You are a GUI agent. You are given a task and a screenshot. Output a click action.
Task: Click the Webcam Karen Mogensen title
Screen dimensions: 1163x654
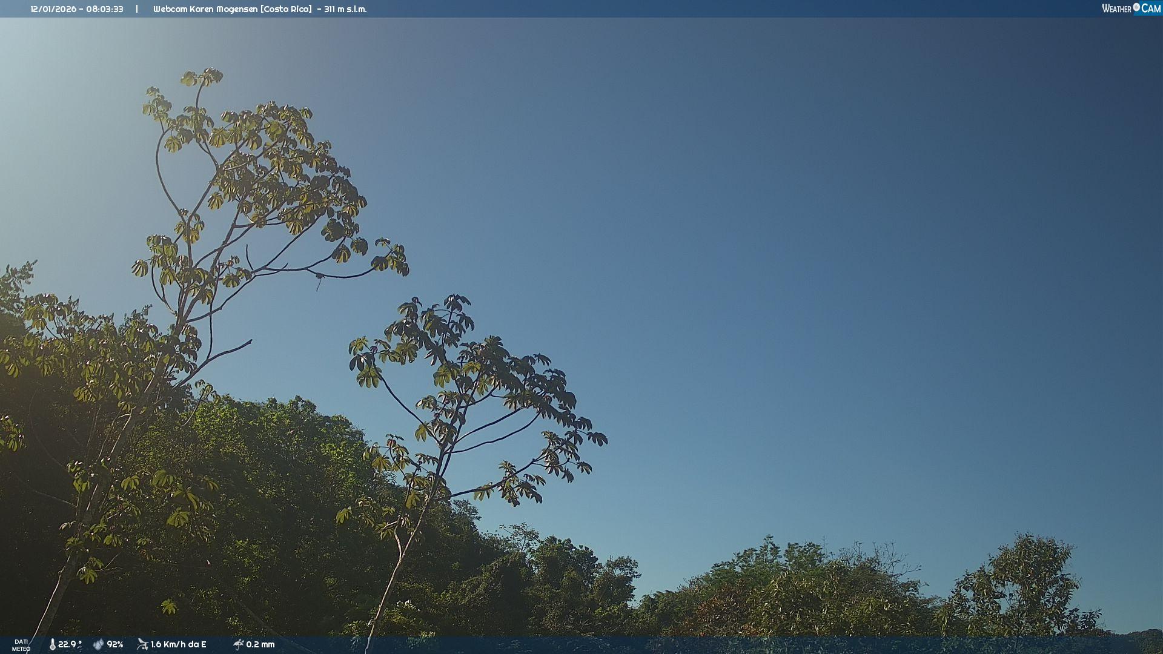[205, 9]
